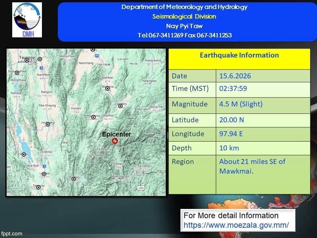Viewport: 317px width, 238px height.
Task: Click the 'Honam' label on map
Action: coord(76,108)
